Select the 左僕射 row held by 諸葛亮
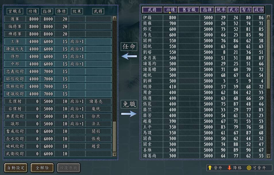The width and height of the screenshot is (274, 175). [57, 101]
